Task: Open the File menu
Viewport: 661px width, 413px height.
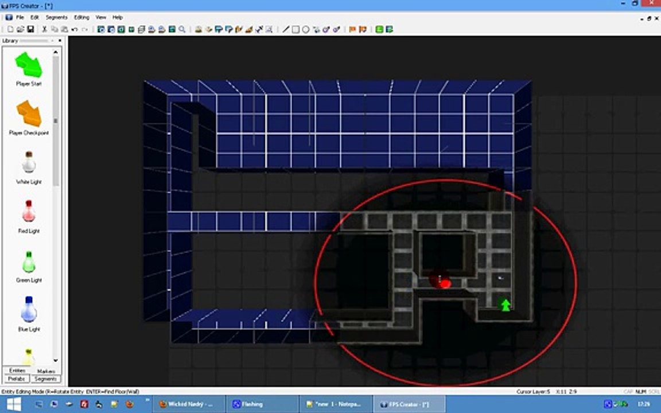Action: (20, 17)
